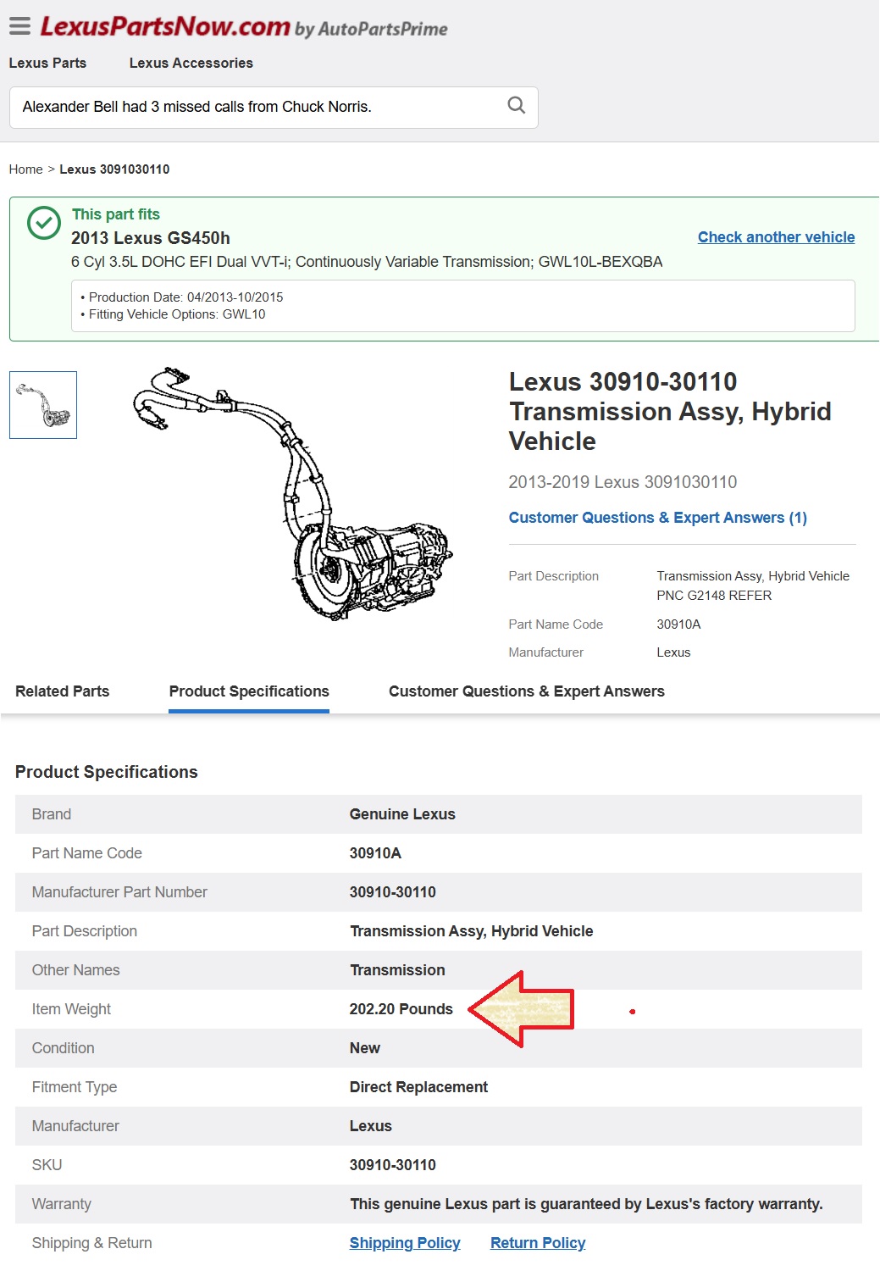Click the search magnifier icon
Screen dimensions: 880x1271
coord(516,106)
